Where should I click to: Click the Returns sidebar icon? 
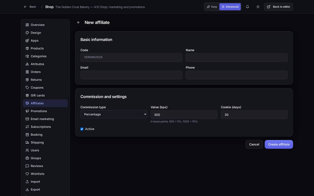(x=27, y=80)
